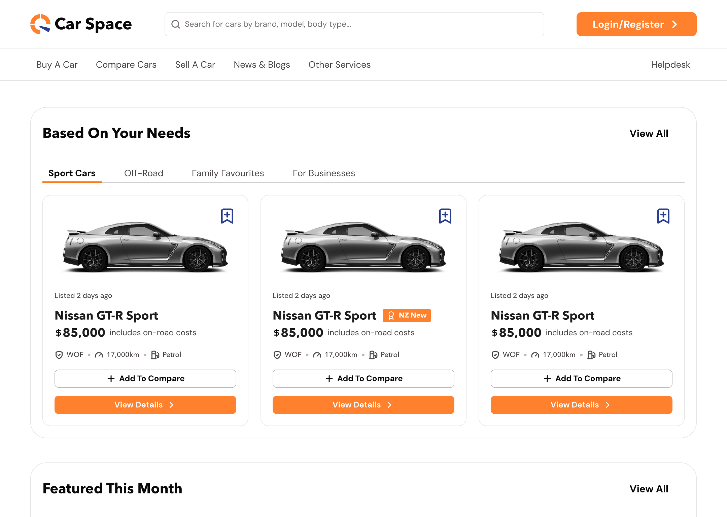This screenshot has height=517, width=727.
Task: Click the third card's car image
Action: [582, 247]
